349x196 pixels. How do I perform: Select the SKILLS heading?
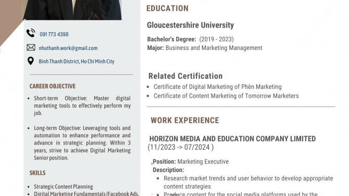click(38, 173)
